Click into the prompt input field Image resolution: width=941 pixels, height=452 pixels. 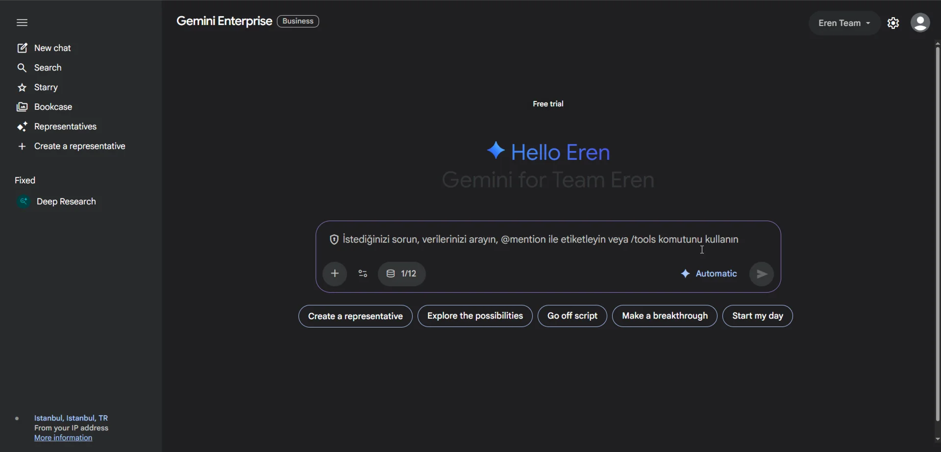(x=541, y=240)
